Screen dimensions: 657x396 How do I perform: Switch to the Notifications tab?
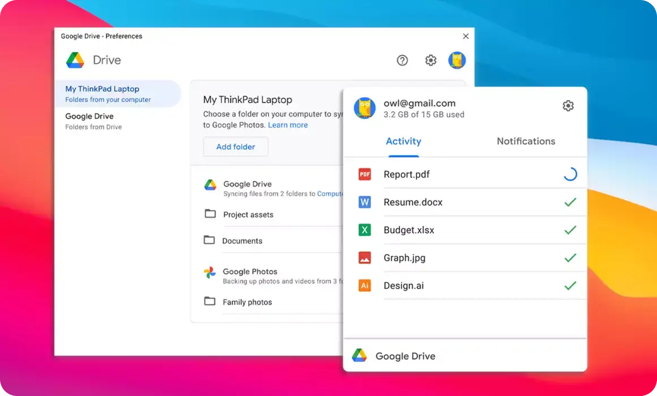click(526, 141)
